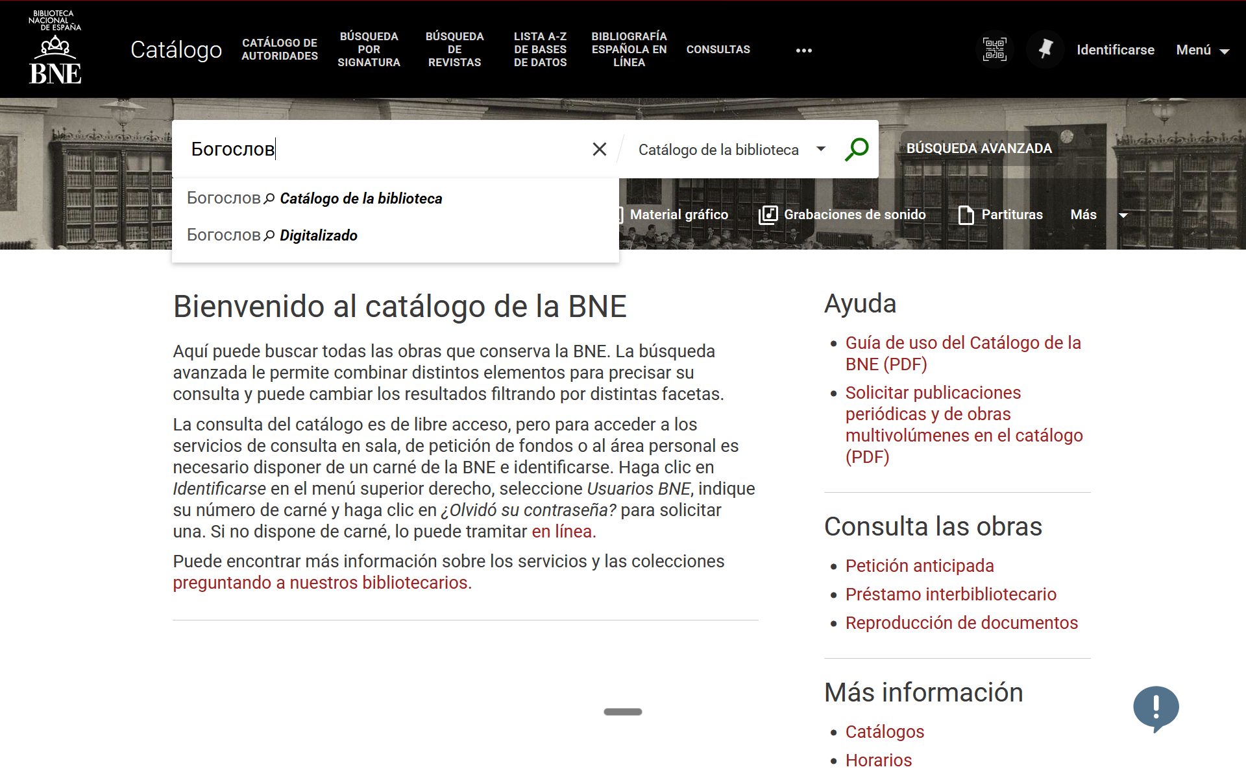Image resolution: width=1246 pixels, height=778 pixels.
Task: Click in the search input field
Action: tap(389, 149)
